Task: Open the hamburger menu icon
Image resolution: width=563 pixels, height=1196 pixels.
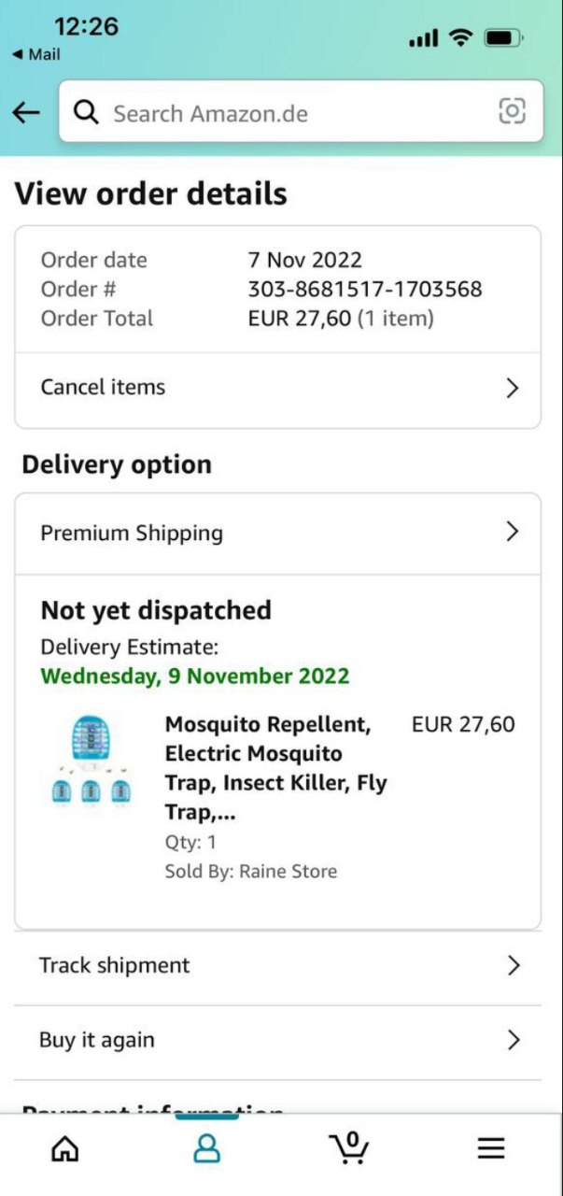Action: pyautogui.click(x=491, y=1148)
